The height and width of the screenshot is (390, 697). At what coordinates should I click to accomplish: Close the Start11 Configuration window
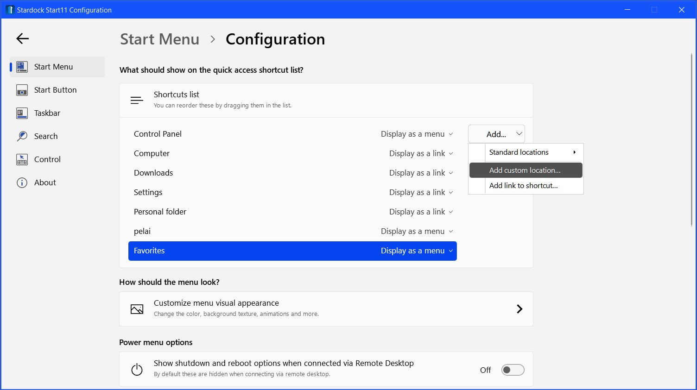point(682,10)
